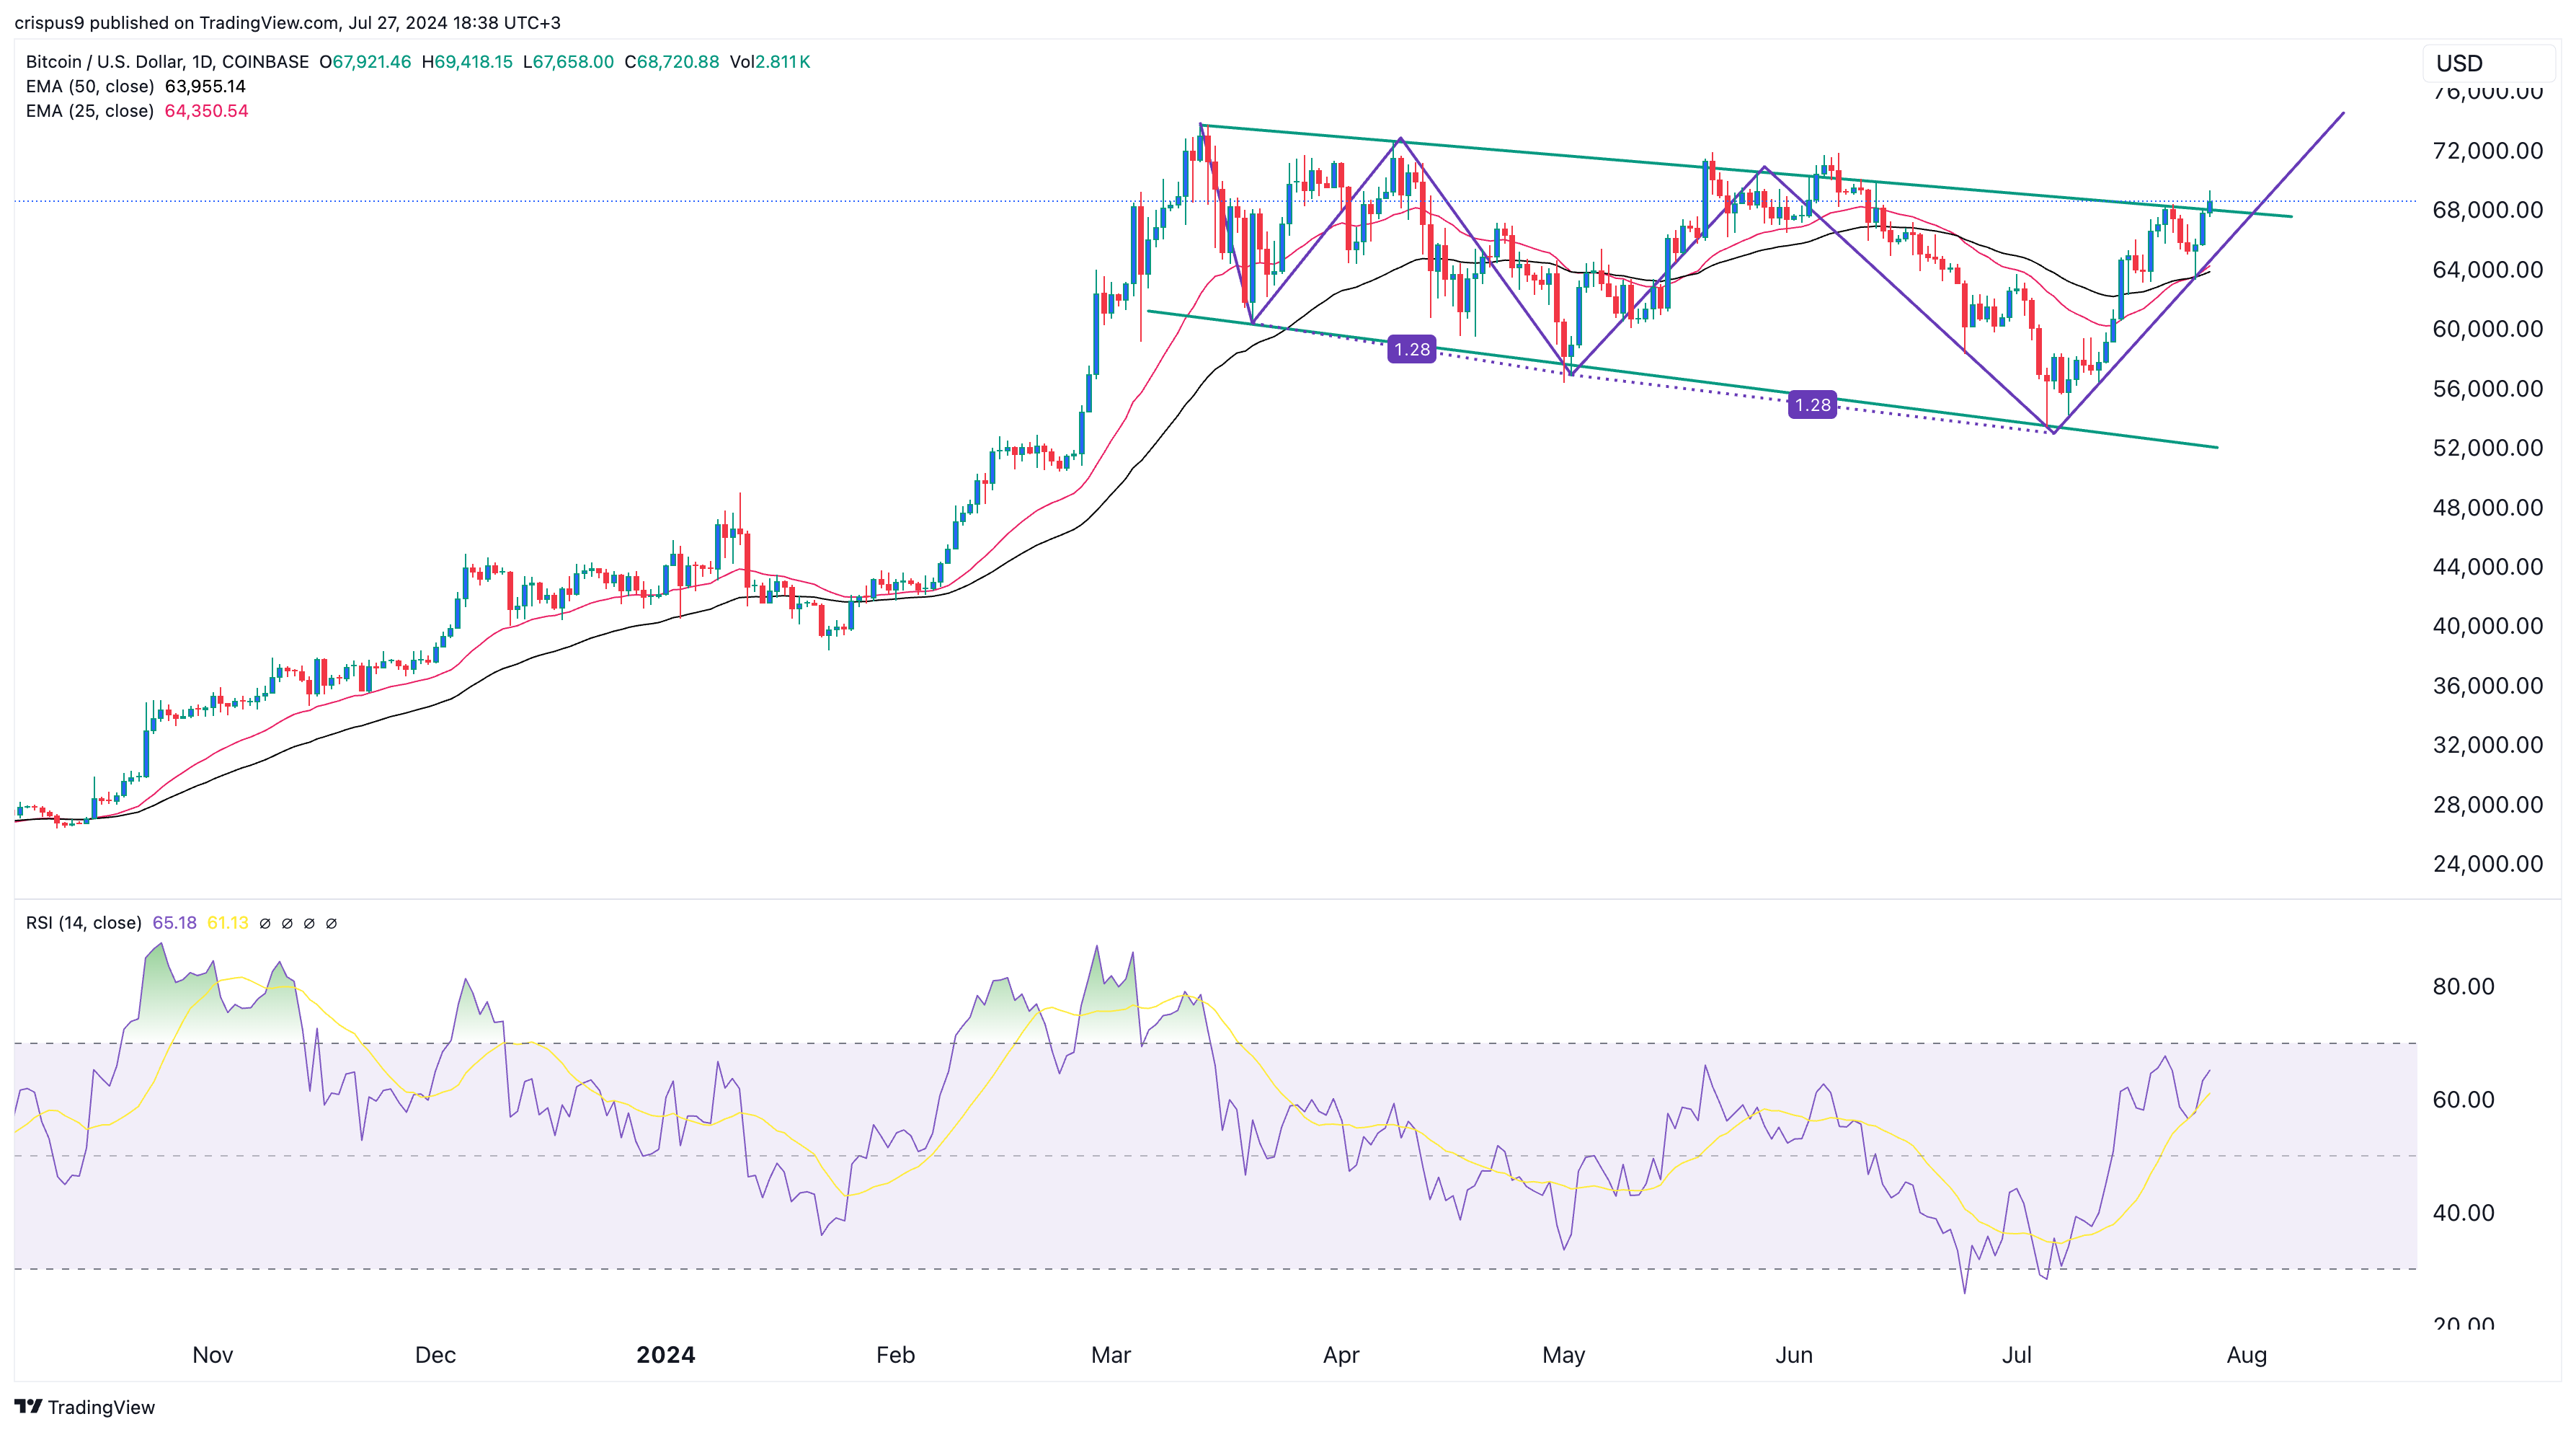Click the close price C68,720.88
The image size is (2576, 1432).
[672, 61]
